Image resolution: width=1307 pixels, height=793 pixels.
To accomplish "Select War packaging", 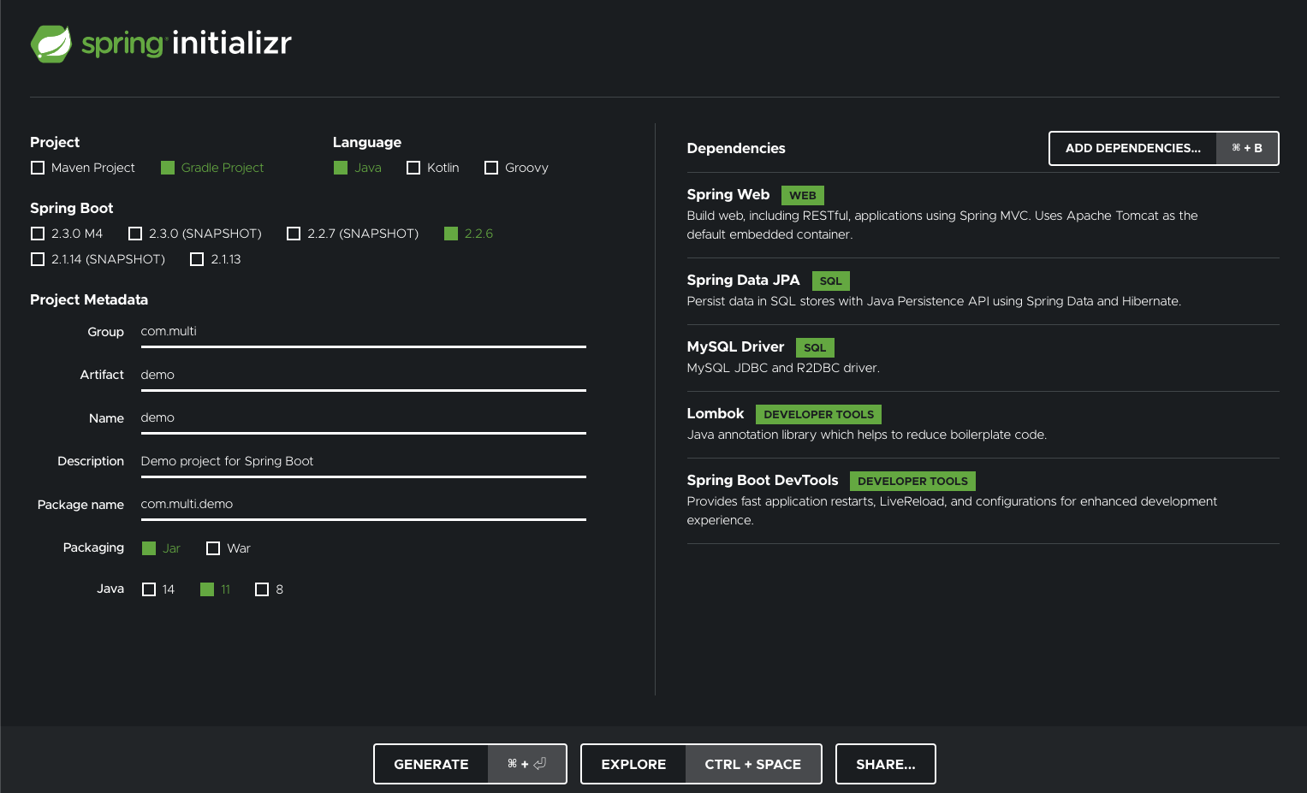I will point(229,548).
